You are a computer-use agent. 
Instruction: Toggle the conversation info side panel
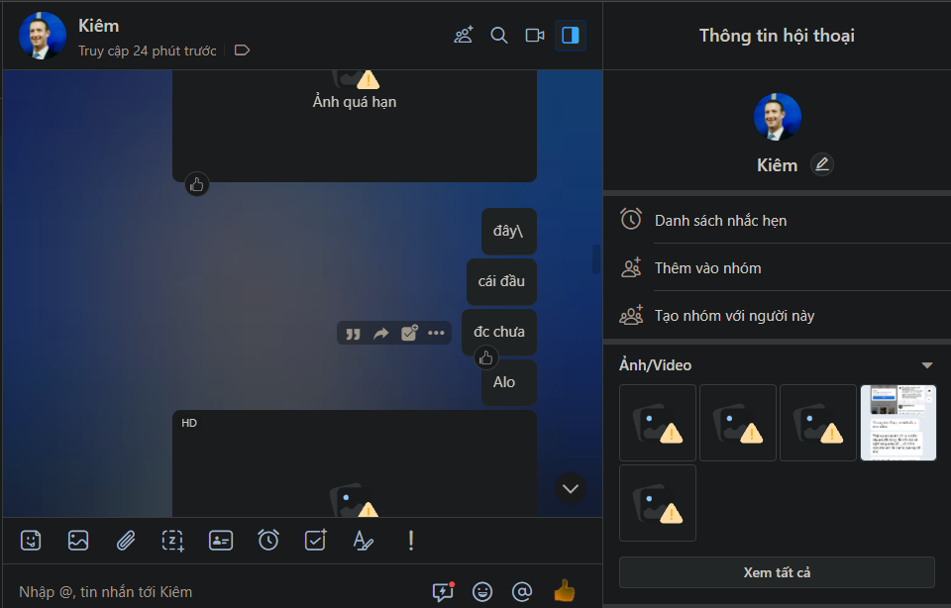571,36
